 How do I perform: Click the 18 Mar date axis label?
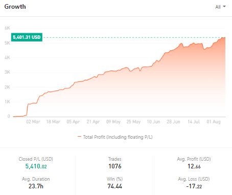53,122
